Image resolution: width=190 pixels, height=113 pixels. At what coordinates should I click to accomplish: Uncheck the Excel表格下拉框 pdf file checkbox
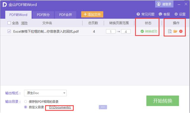(x=9, y=31)
